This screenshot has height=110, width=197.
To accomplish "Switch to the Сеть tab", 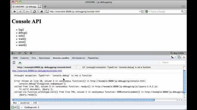I will pos(34,58).
